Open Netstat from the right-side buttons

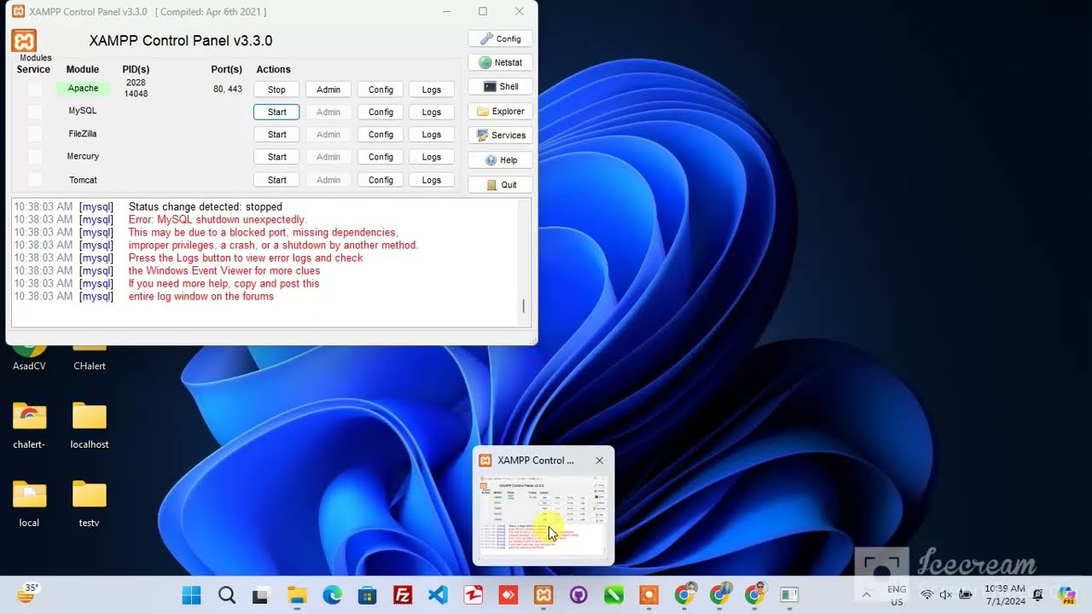[500, 62]
